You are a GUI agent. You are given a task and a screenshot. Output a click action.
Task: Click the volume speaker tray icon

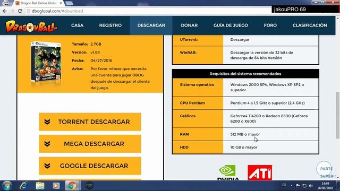(x=311, y=186)
